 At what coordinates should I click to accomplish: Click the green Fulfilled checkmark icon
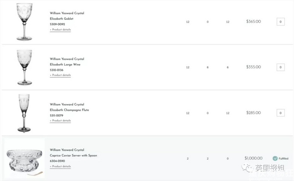point(275,158)
